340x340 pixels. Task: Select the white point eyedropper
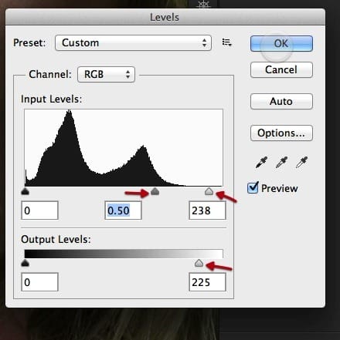click(x=301, y=163)
